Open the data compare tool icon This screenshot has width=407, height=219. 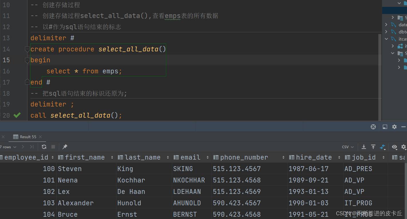[383, 147]
